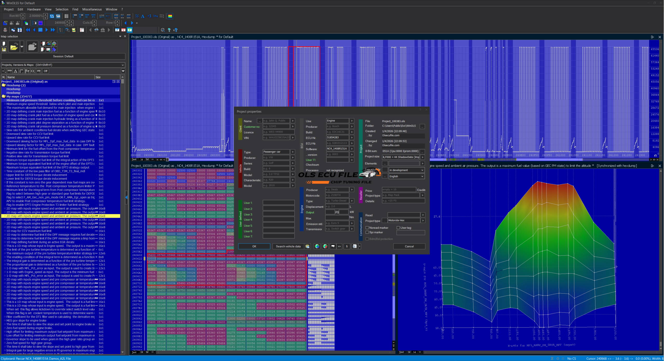Expand Projects, Versions & Maps dropdown

tap(123, 65)
